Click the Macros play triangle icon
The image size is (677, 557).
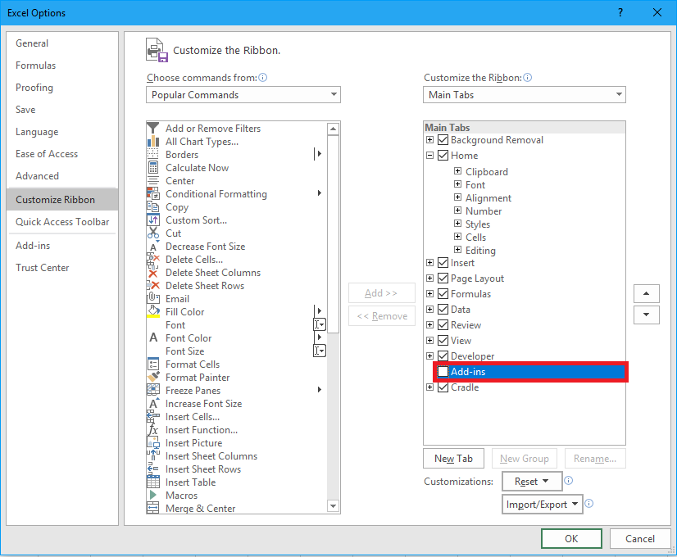tap(152, 495)
